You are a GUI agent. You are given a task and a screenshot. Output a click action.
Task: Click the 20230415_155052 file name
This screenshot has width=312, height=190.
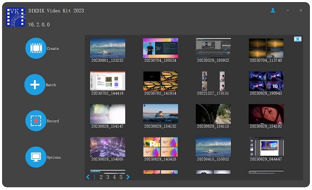pos(213,159)
